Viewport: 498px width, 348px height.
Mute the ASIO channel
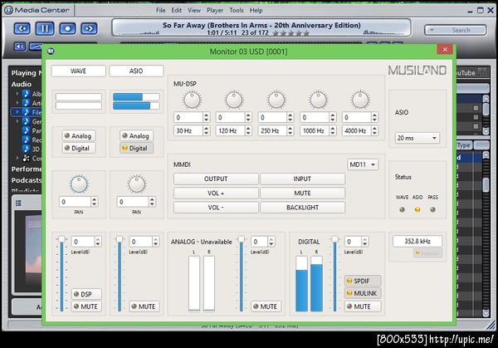coord(144,306)
